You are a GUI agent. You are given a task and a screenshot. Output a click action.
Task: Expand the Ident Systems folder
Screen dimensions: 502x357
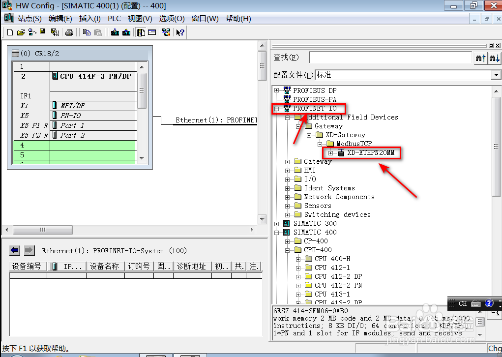click(287, 188)
